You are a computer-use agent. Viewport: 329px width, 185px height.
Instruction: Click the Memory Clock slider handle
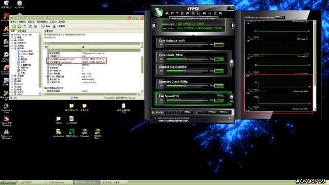pyautogui.click(x=185, y=86)
